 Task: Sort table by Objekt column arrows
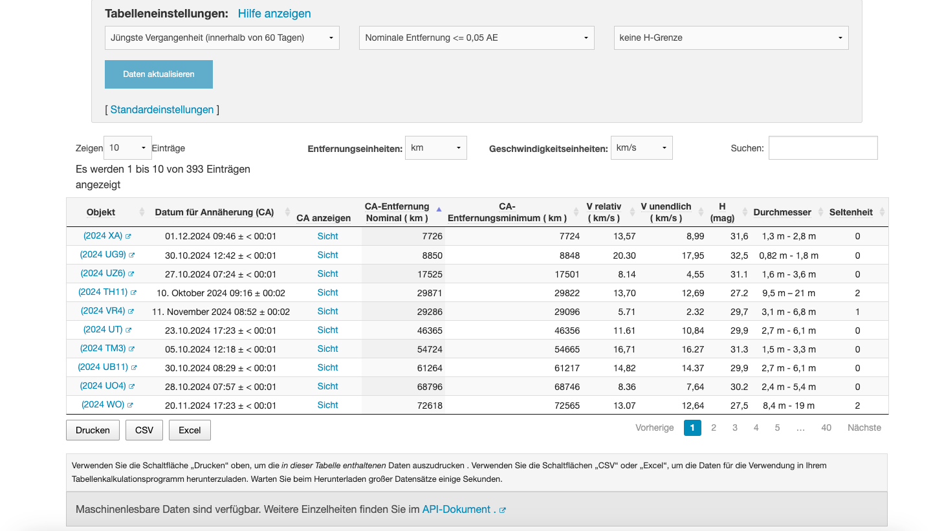point(142,212)
